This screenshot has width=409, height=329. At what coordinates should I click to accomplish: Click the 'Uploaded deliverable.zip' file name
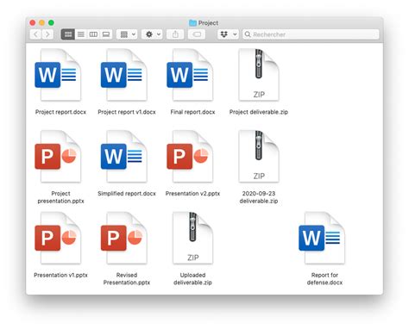pyautogui.click(x=192, y=279)
